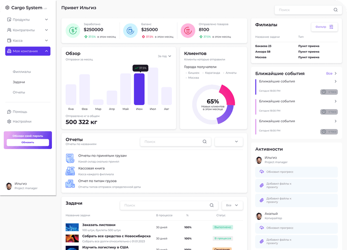Click the Фильтр button in Филиалы

pyautogui.click(x=324, y=27)
